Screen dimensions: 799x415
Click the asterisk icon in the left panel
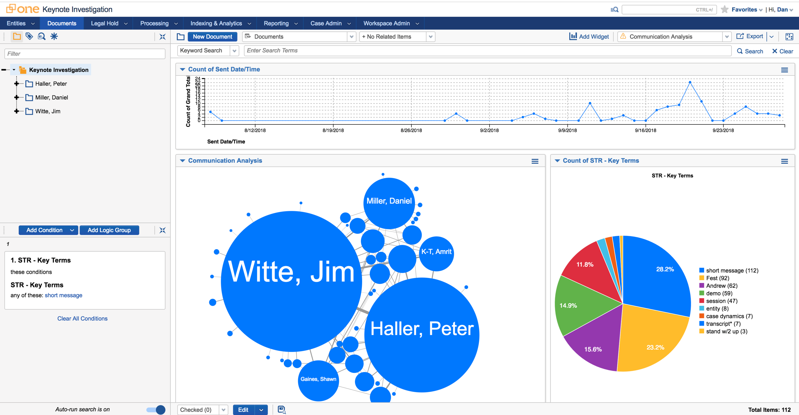pos(54,36)
